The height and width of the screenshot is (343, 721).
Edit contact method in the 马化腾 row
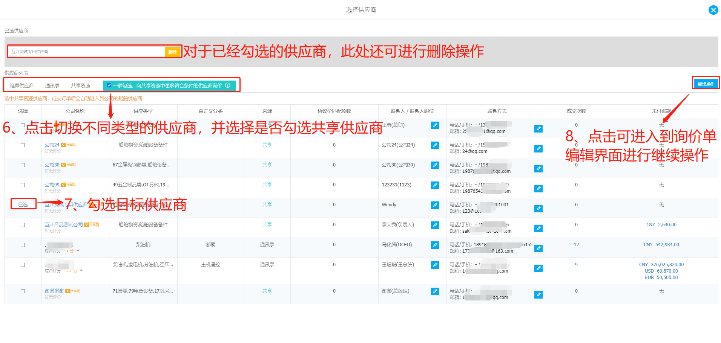(538, 248)
